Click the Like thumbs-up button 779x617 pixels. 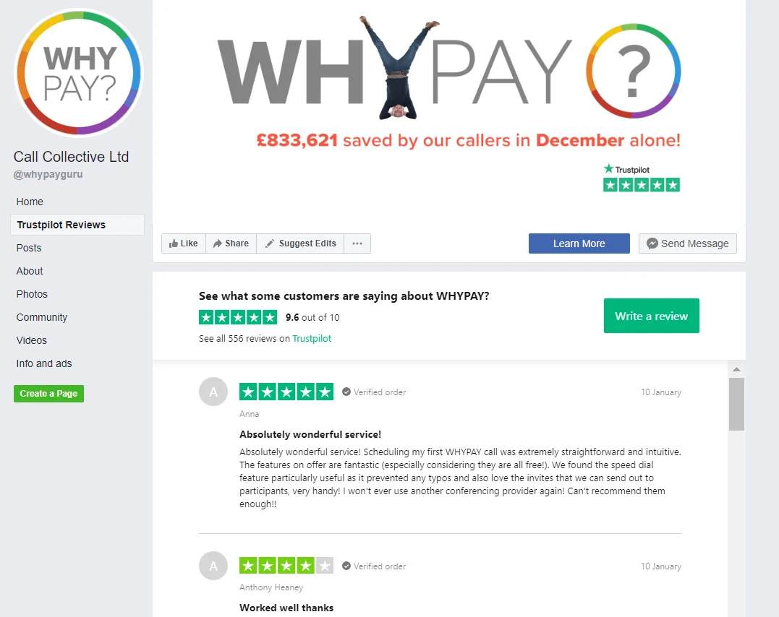(183, 243)
